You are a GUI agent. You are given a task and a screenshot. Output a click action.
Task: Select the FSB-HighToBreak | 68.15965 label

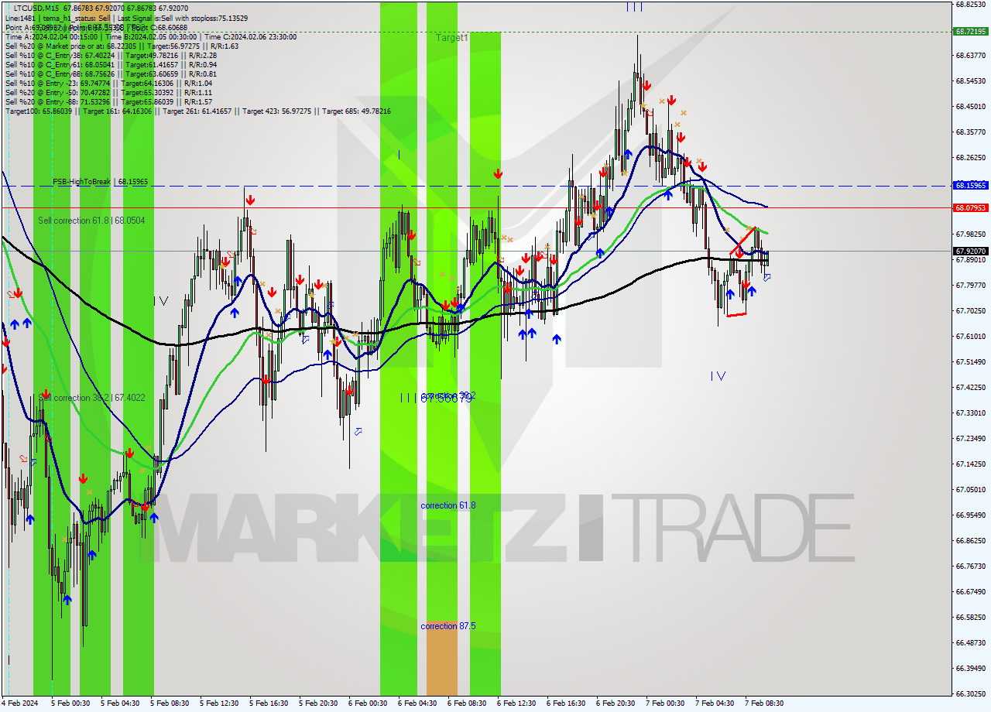pos(100,182)
